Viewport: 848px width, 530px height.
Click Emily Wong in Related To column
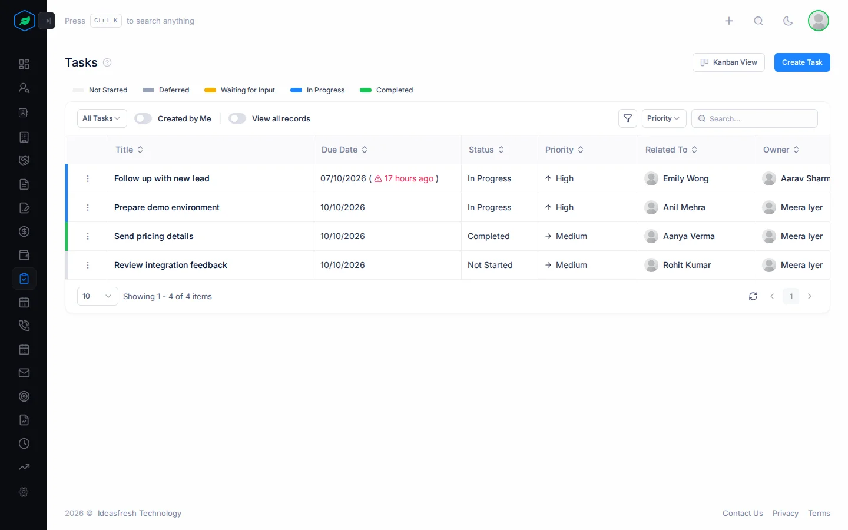click(685, 178)
